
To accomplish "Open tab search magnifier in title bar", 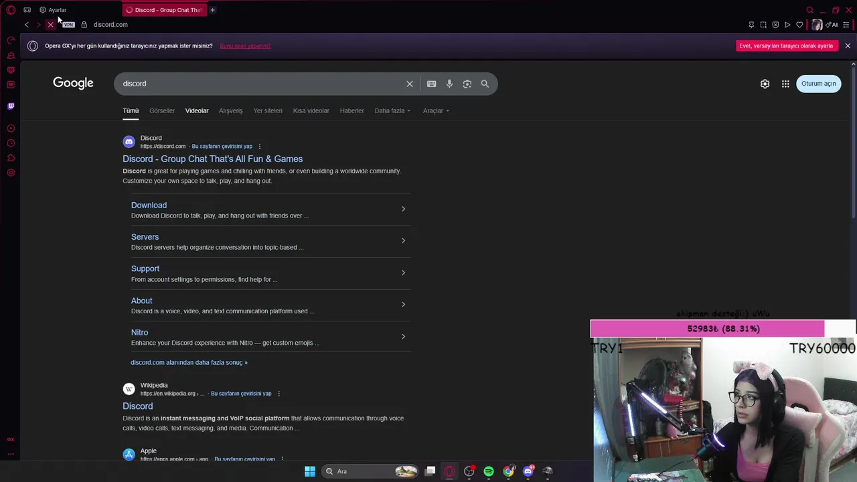I will coord(809,10).
